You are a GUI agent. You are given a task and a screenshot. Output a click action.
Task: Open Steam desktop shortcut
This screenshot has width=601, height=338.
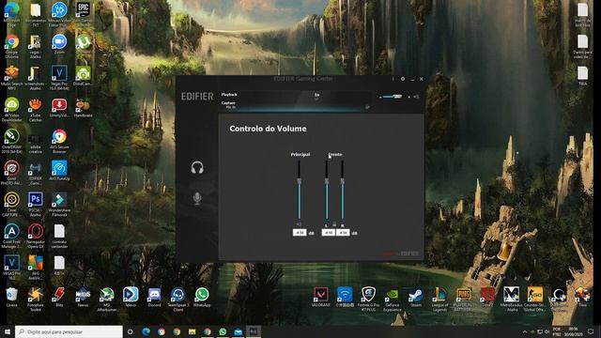point(416,298)
